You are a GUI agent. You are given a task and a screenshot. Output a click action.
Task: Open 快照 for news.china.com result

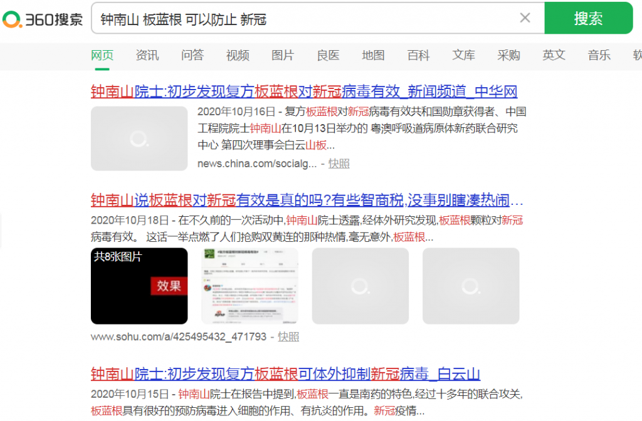coord(339,164)
